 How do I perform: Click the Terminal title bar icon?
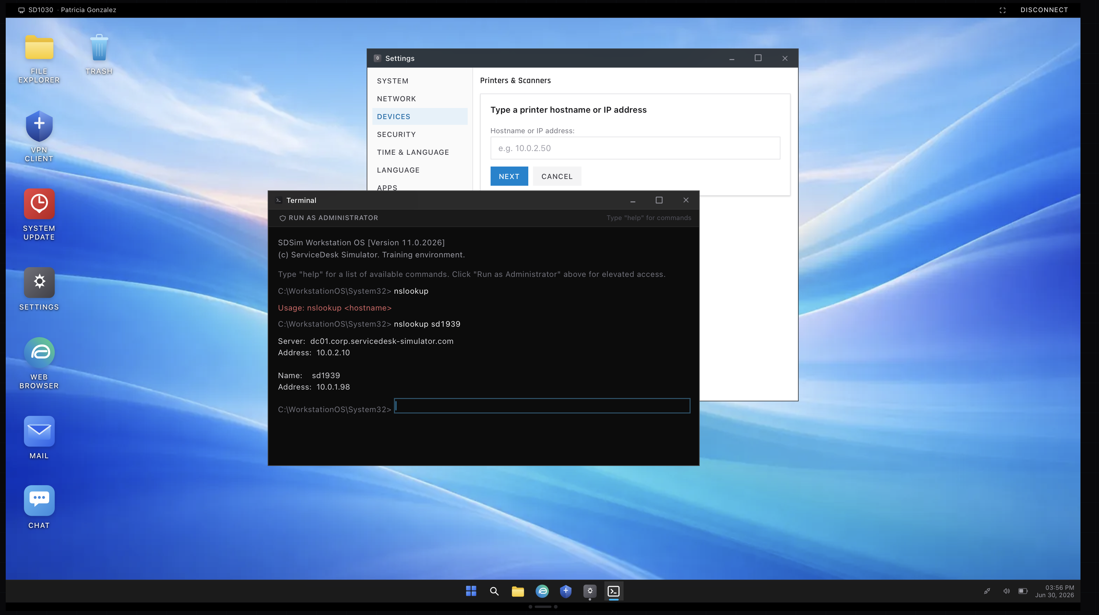click(x=278, y=200)
